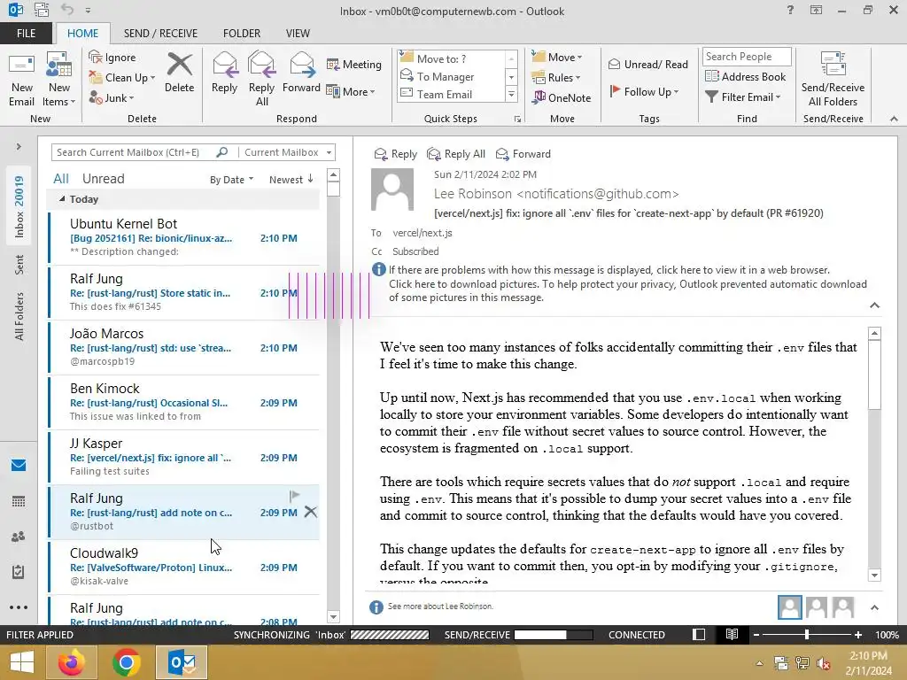
Task: Send message to OneNote
Action: pos(562,97)
